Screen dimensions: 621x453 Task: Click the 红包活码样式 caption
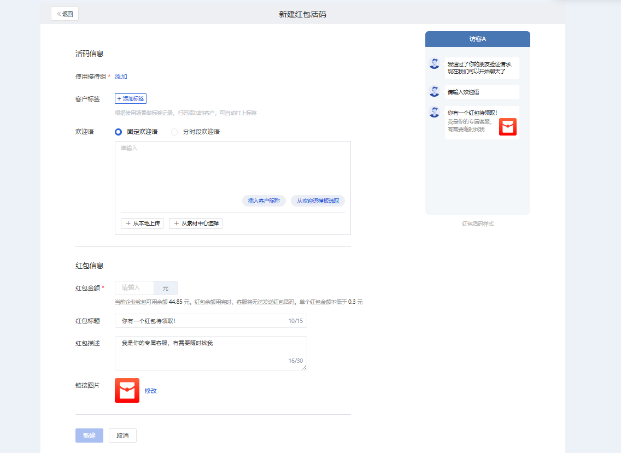point(478,223)
